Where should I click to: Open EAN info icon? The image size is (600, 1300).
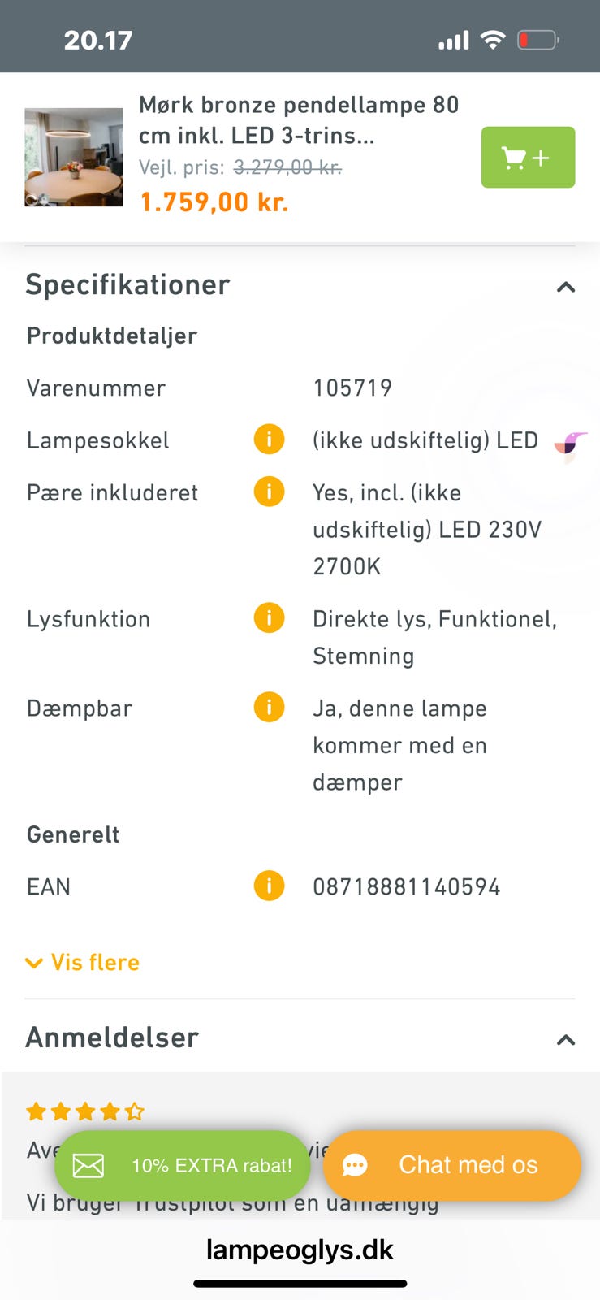pyautogui.click(x=269, y=886)
